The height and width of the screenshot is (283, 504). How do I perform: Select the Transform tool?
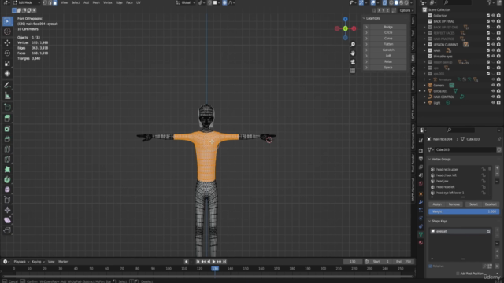click(x=7, y=74)
